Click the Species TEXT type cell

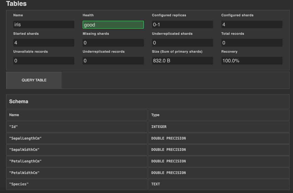(218, 184)
